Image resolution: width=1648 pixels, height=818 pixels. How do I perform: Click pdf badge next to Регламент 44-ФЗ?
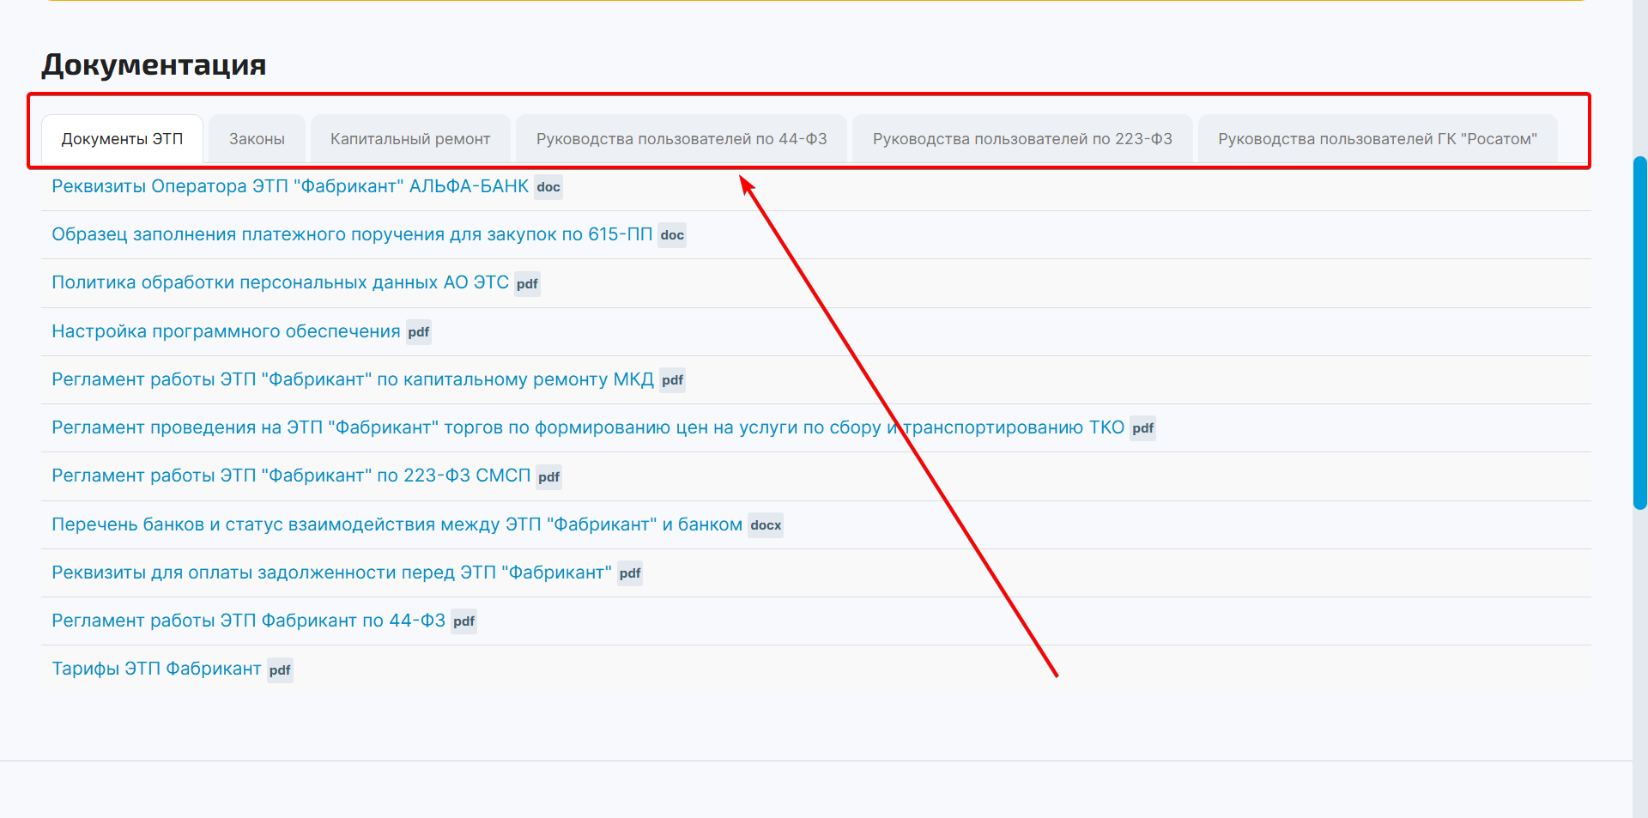tap(463, 621)
